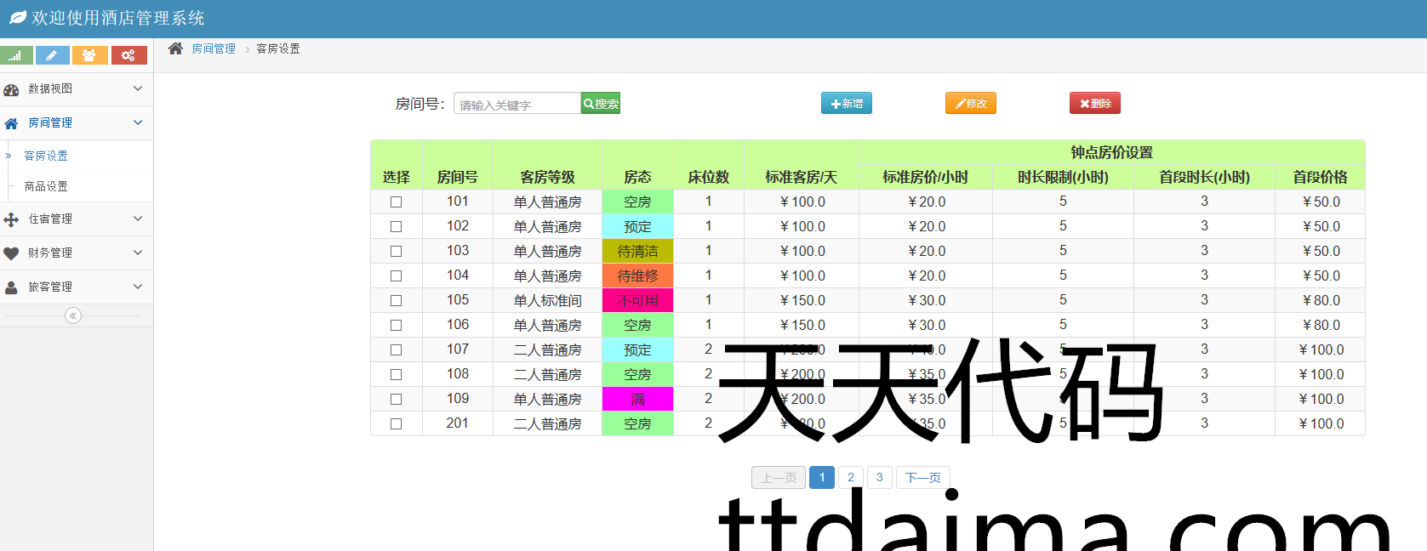This screenshot has width=1427, height=551.
Task: Select the checkbox for room 105
Action: (x=396, y=301)
